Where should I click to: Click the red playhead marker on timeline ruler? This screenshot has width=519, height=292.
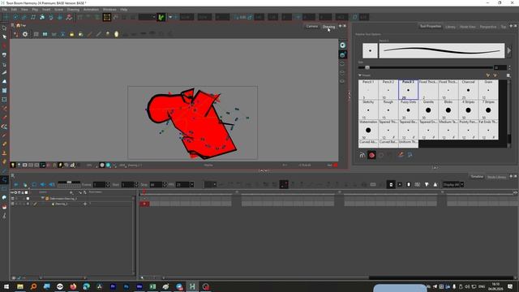click(x=144, y=192)
